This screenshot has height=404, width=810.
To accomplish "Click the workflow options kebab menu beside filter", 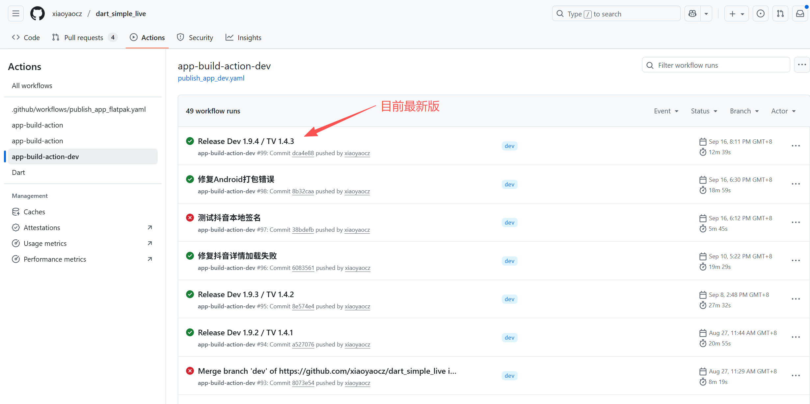I will pyautogui.click(x=802, y=65).
